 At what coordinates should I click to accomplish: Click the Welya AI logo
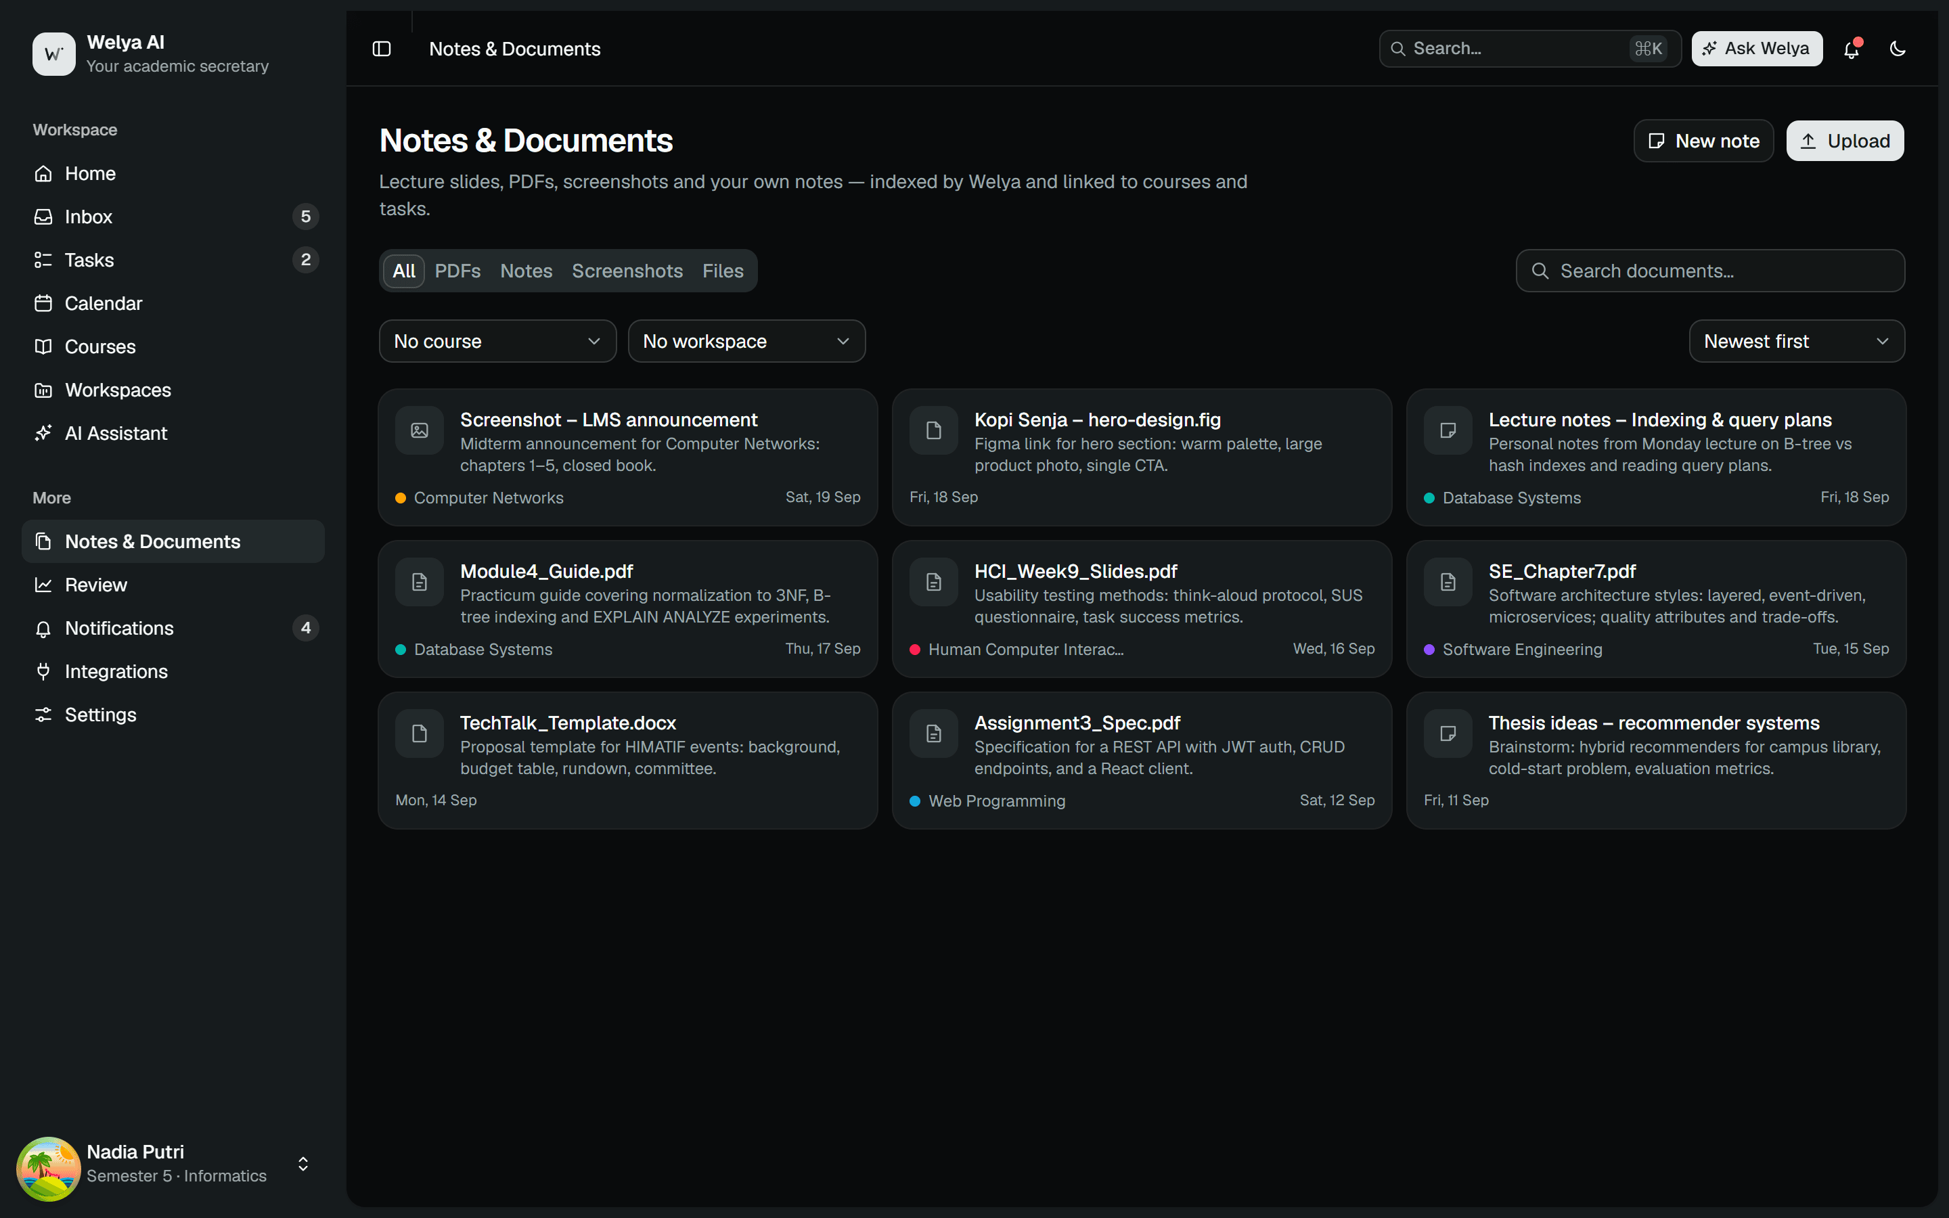tap(54, 54)
